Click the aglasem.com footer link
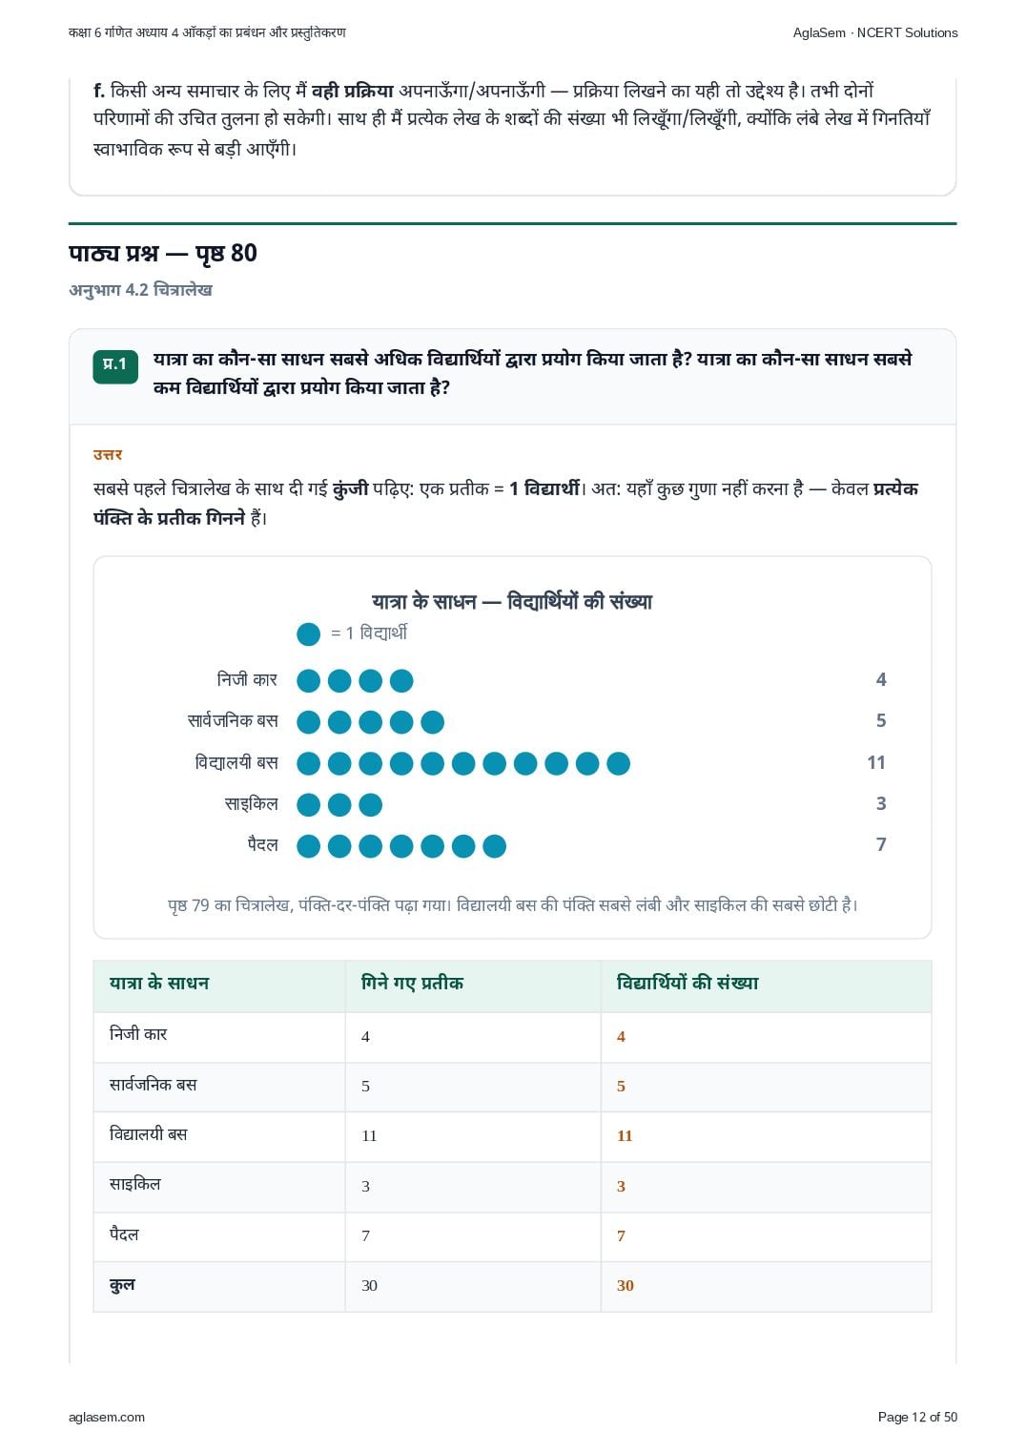The height and width of the screenshot is (1452, 1026). (x=107, y=1417)
